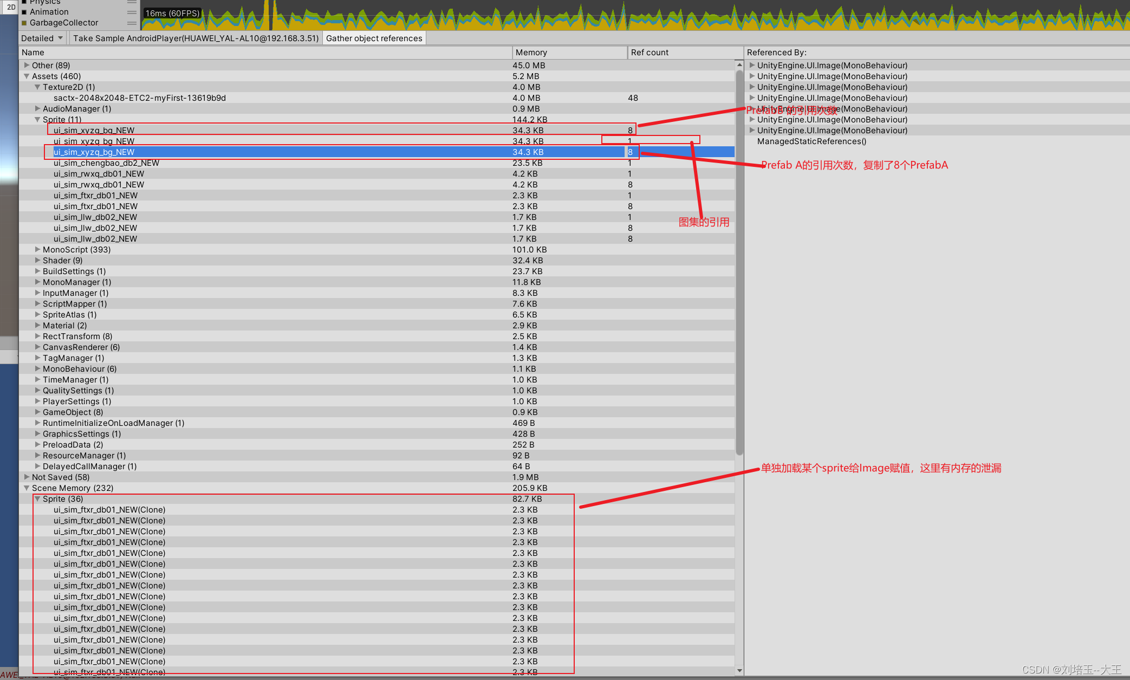Select the GraphicsSettings (1) row
The width and height of the screenshot is (1130, 680).
point(376,434)
